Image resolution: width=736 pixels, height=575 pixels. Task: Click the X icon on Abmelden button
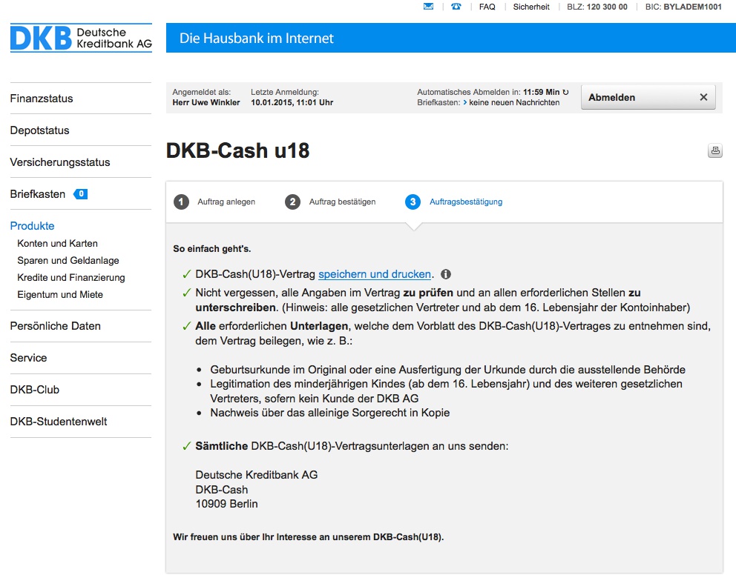click(703, 97)
